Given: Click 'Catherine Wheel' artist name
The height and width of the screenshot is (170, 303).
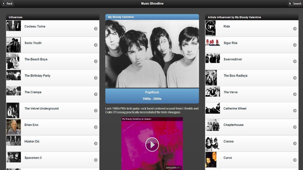Looking at the screenshot, I should (x=235, y=108).
